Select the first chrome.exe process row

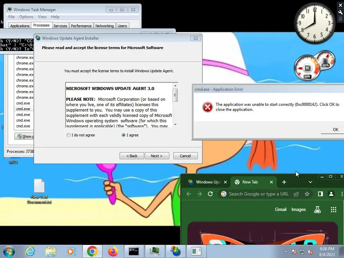[24, 57]
